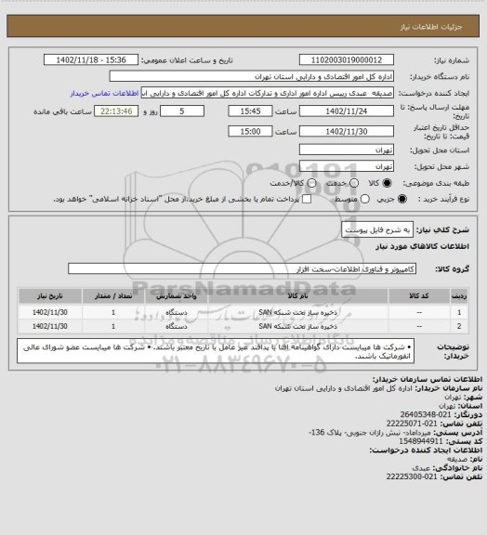The width and height of the screenshot is (487, 535).
Task: Click the goods group field کامپیوتر و فناوری اطلاعات
Action: pyautogui.click(x=242, y=268)
